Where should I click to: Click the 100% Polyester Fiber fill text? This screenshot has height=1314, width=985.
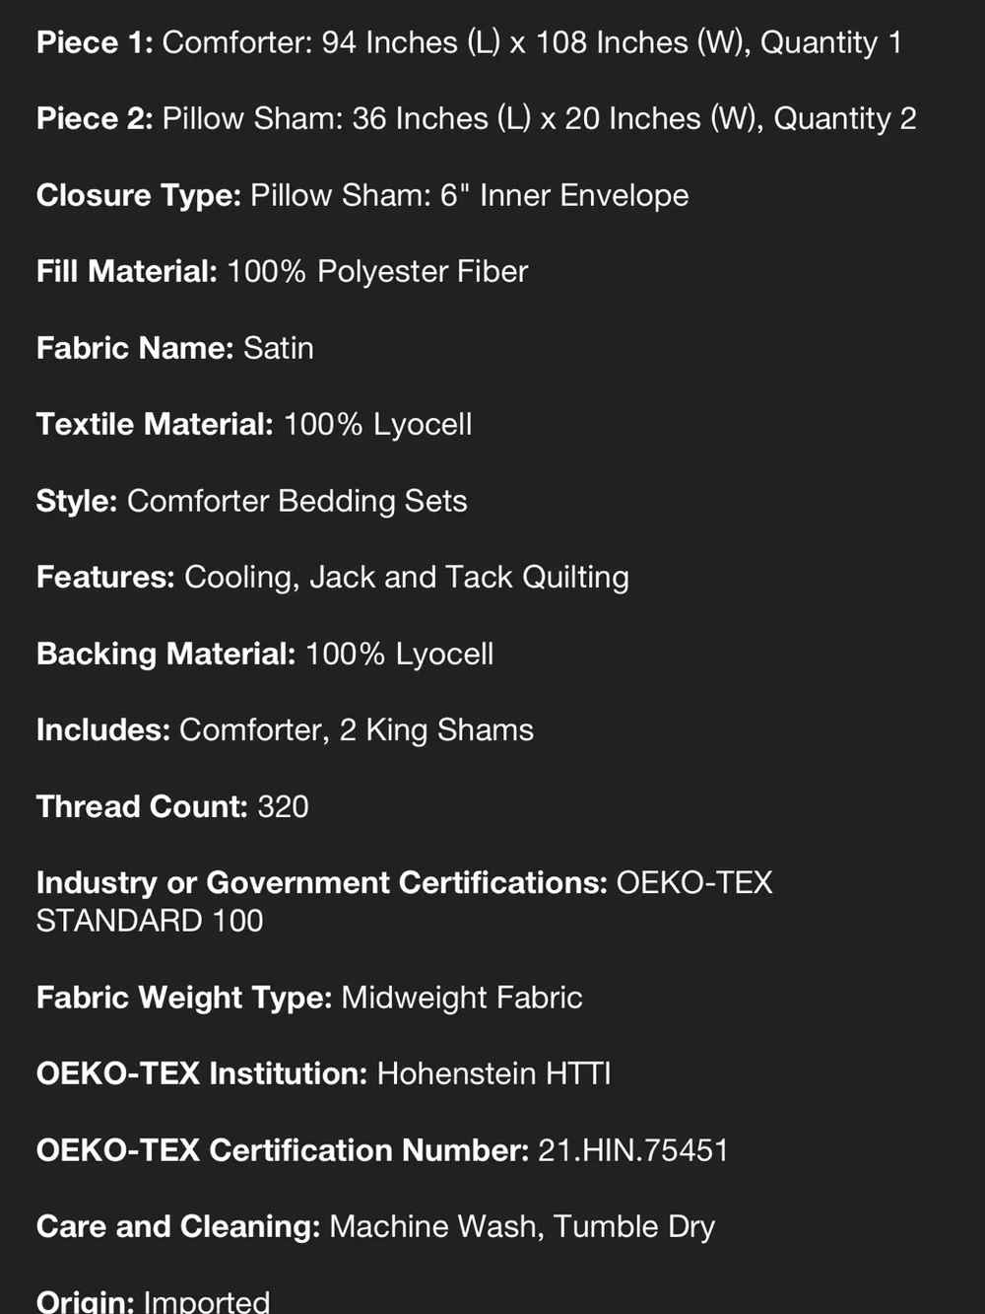[377, 271]
